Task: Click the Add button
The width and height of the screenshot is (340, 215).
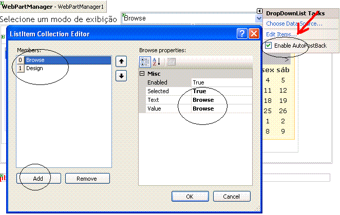Action: coord(39,178)
